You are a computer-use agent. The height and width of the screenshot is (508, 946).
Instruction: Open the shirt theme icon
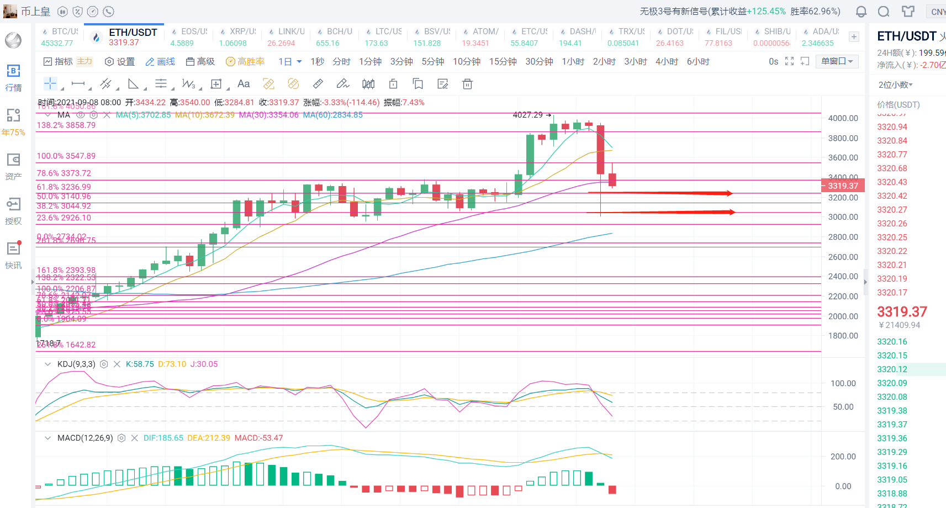(x=908, y=12)
